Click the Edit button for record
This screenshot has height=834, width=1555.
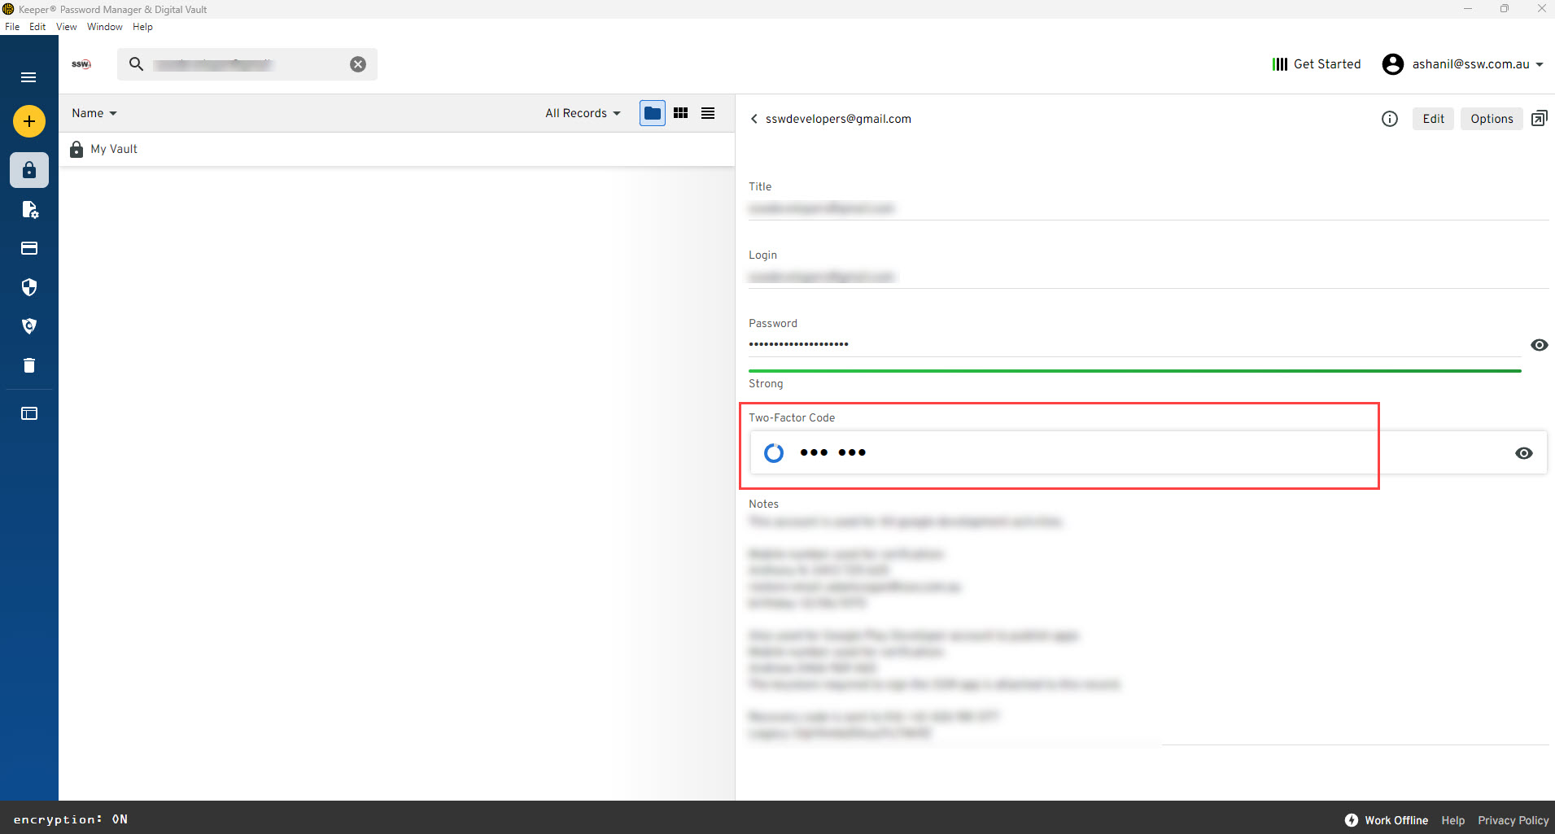click(1432, 119)
